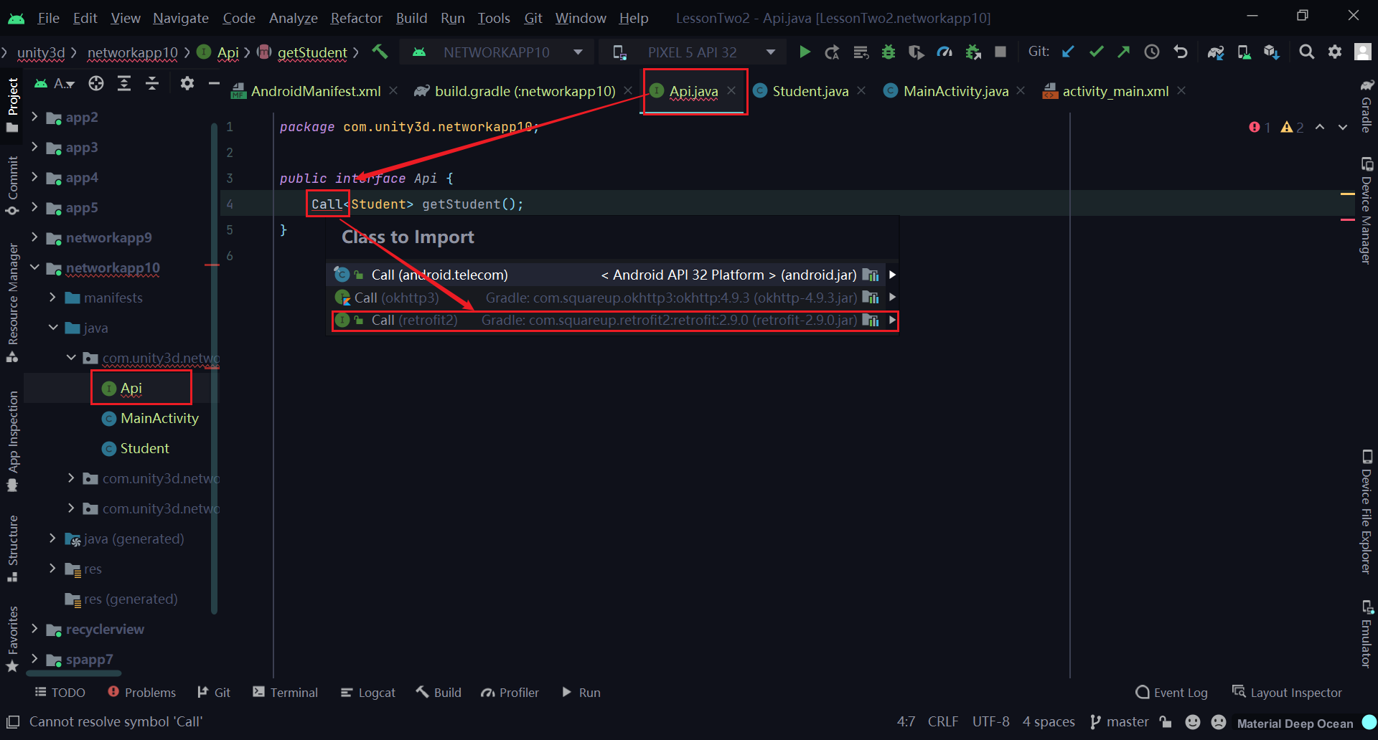Toggle the Project tool window
The image size is (1378, 740).
[x=12, y=105]
